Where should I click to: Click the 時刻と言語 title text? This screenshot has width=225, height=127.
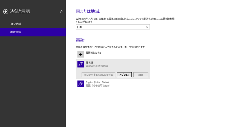click(x=20, y=11)
